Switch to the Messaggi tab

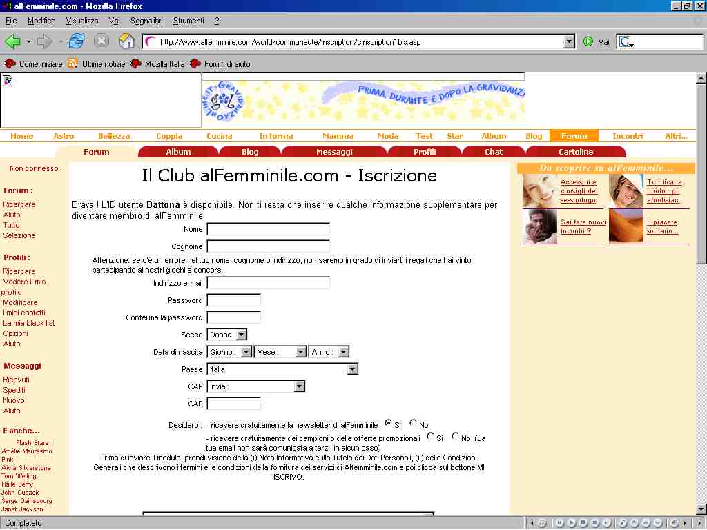(x=334, y=152)
